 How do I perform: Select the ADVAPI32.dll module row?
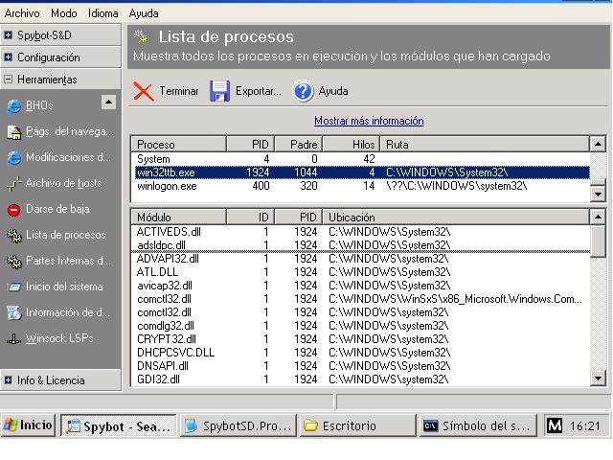click(360, 259)
